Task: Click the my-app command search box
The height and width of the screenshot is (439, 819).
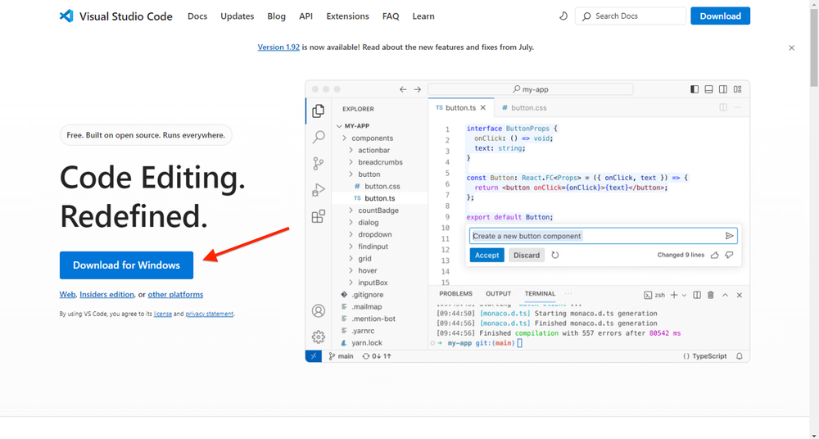Action: click(530, 89)
